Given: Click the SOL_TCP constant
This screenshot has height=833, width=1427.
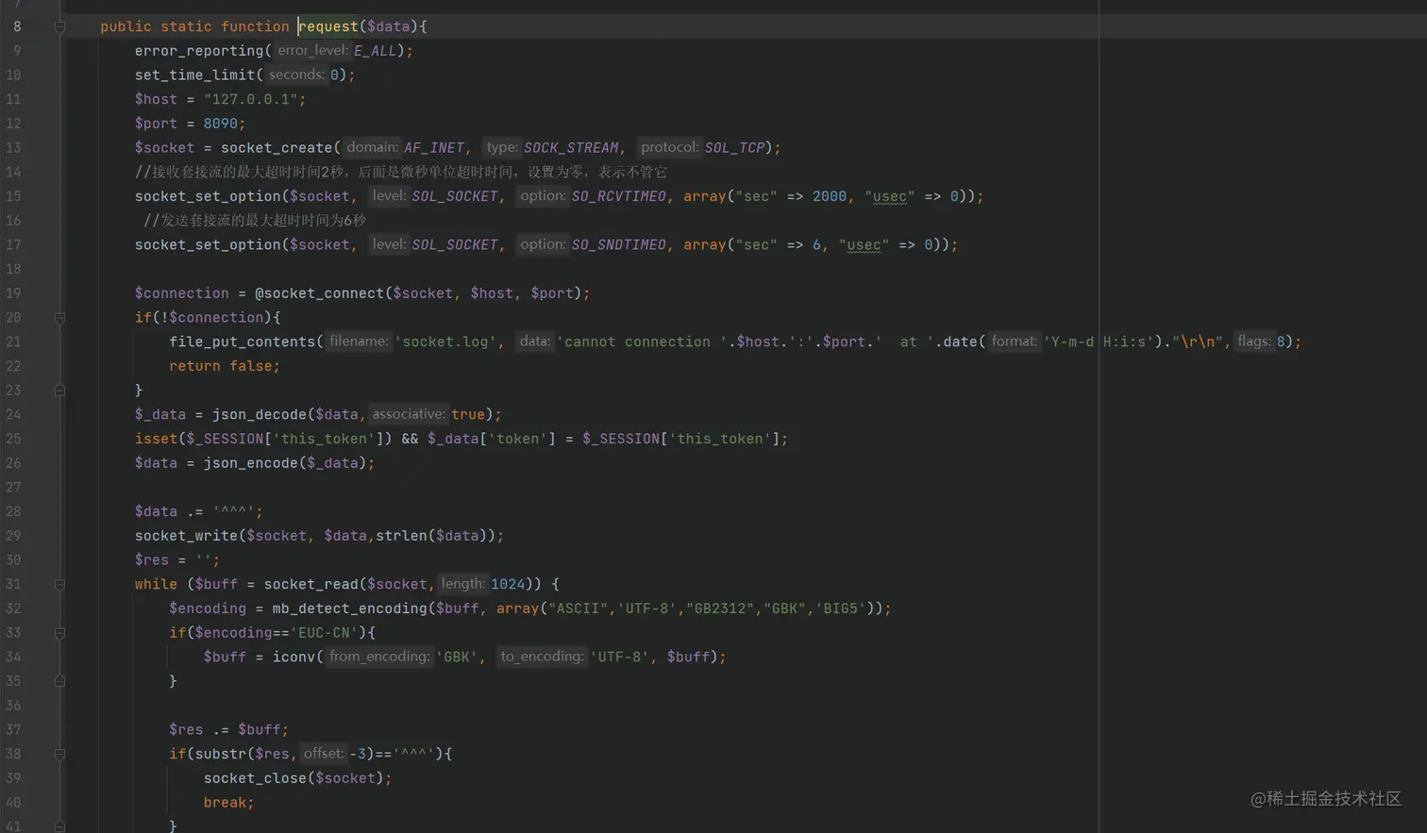Looking at the screenshot, I should pos(734,148).
